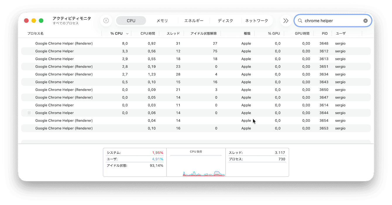Click into the chrome helper search field
Viewport: 392px width, 205px height.
333,21
